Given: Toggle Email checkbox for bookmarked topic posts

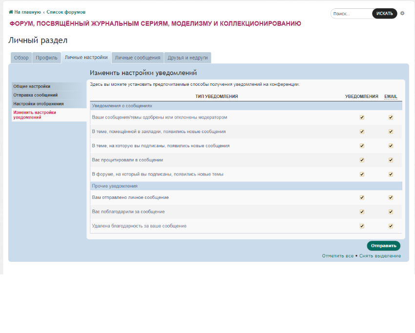Looking at the screenshot, I should (x=391, y=132).
